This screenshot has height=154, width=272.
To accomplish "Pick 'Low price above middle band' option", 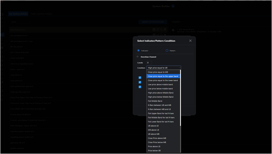I will 163,84.
